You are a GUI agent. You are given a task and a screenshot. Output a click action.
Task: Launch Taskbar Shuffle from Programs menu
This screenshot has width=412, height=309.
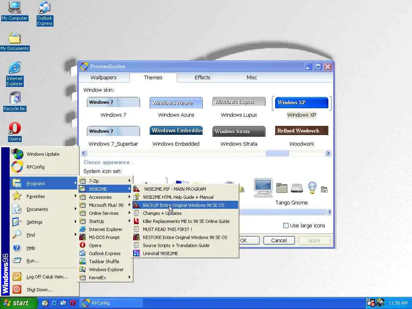pos(105,262)
